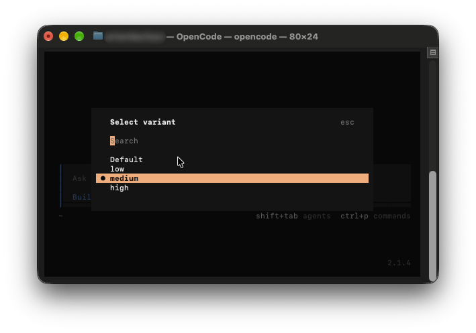The image size is (476, 333).
Task: Select the highlighted medium variant
Action: coord(232,178)
